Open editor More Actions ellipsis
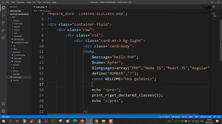The width and height of the screenshot is (222, 124). coord(218,7)
